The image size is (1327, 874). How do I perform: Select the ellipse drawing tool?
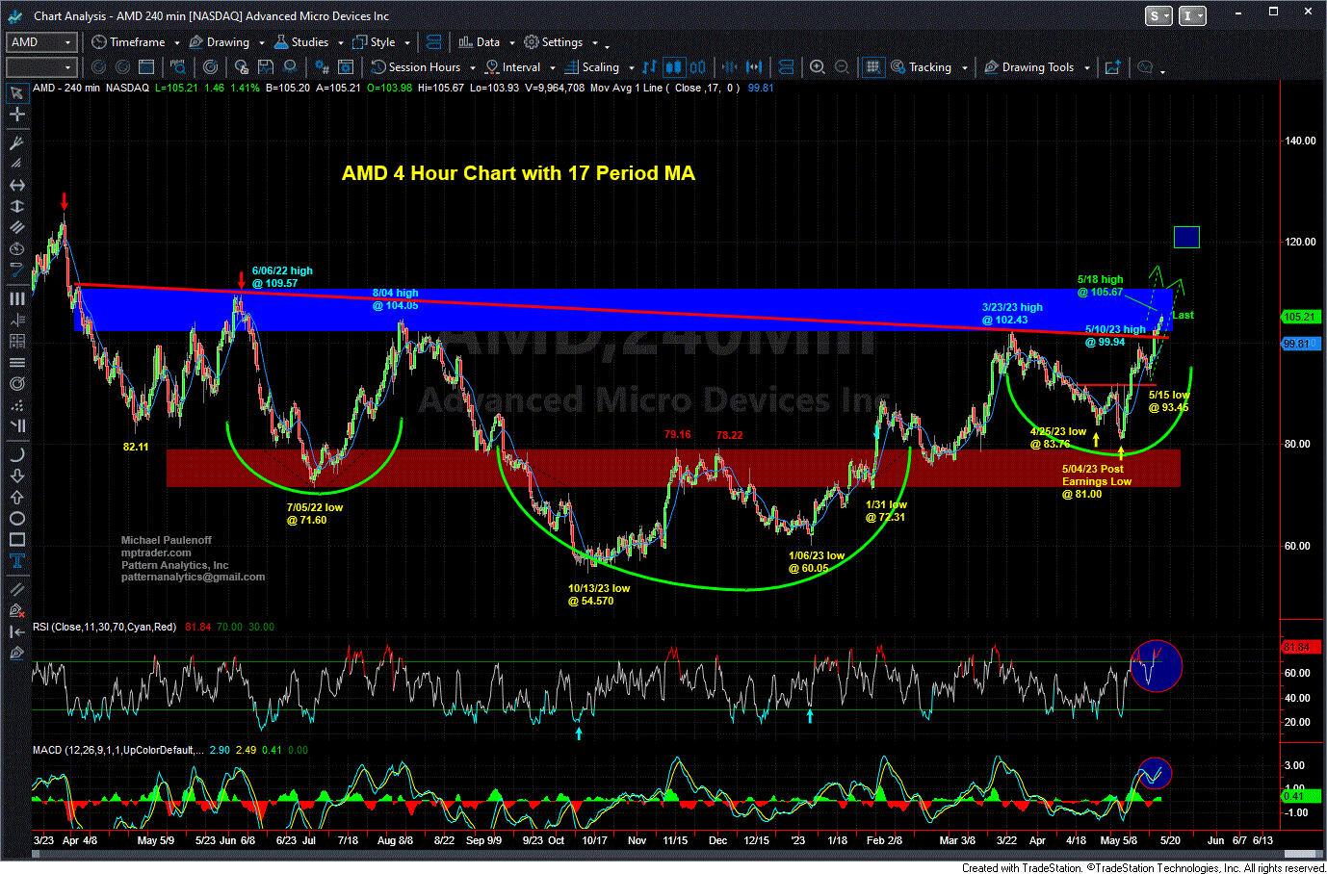pos(16,519)
